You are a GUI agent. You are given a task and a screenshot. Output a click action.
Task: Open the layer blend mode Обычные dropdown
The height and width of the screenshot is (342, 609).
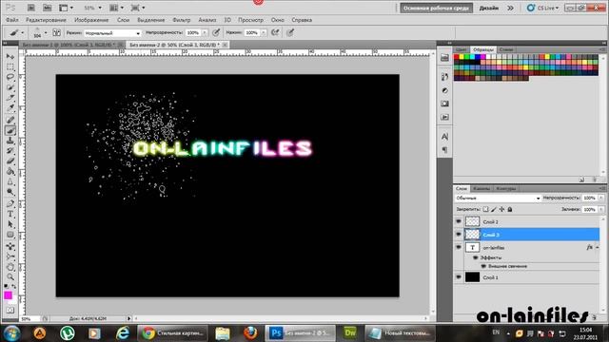click(x=498, y=198)
